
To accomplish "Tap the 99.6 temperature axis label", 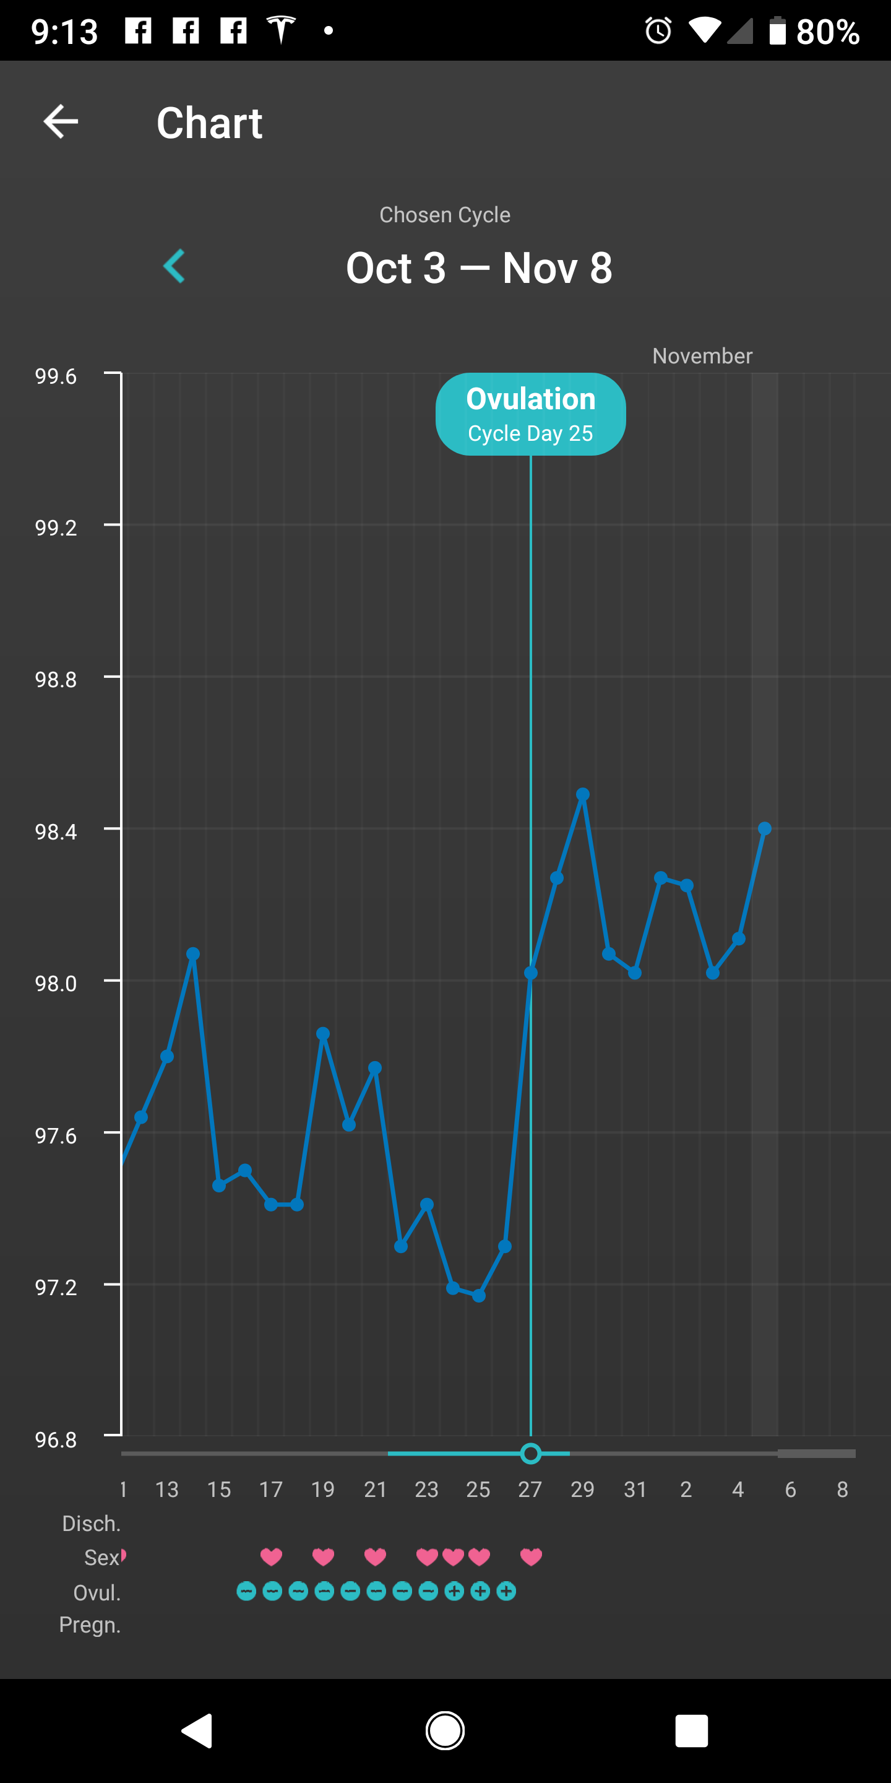I will point(56,376).
